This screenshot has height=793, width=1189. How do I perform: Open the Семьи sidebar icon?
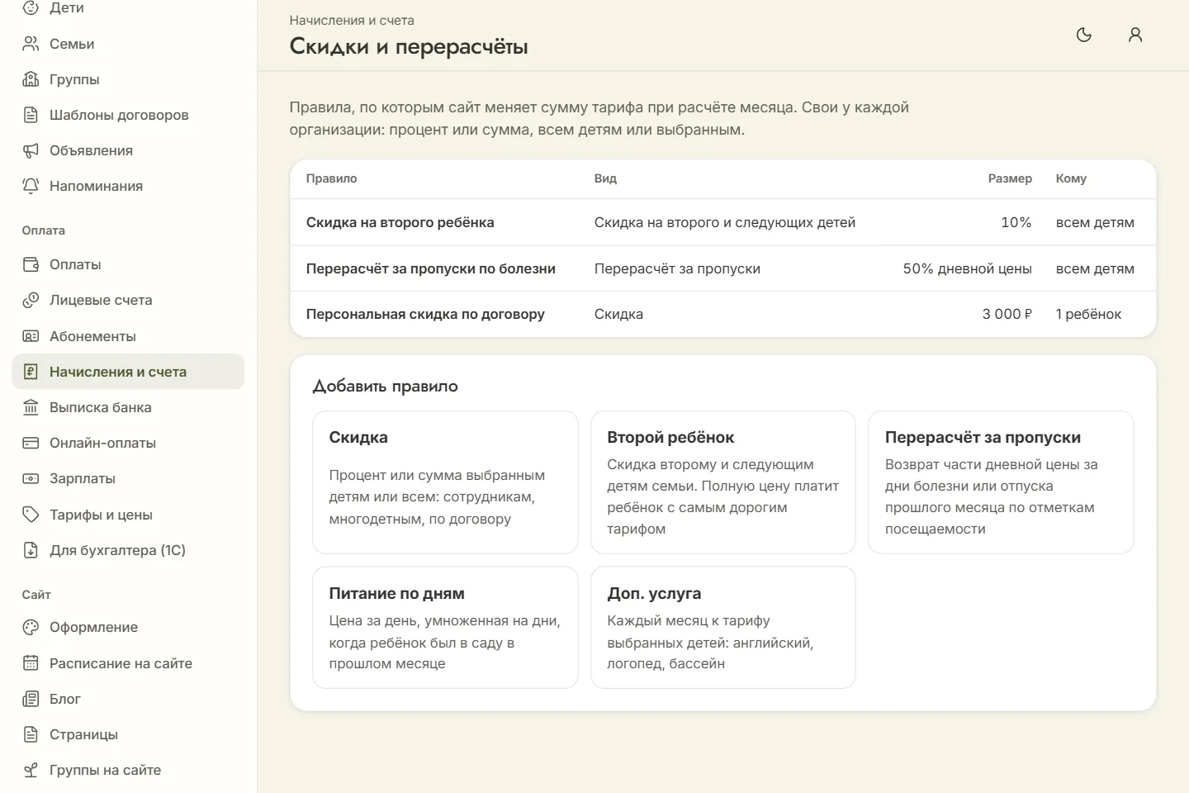click(x=31, y=44)
